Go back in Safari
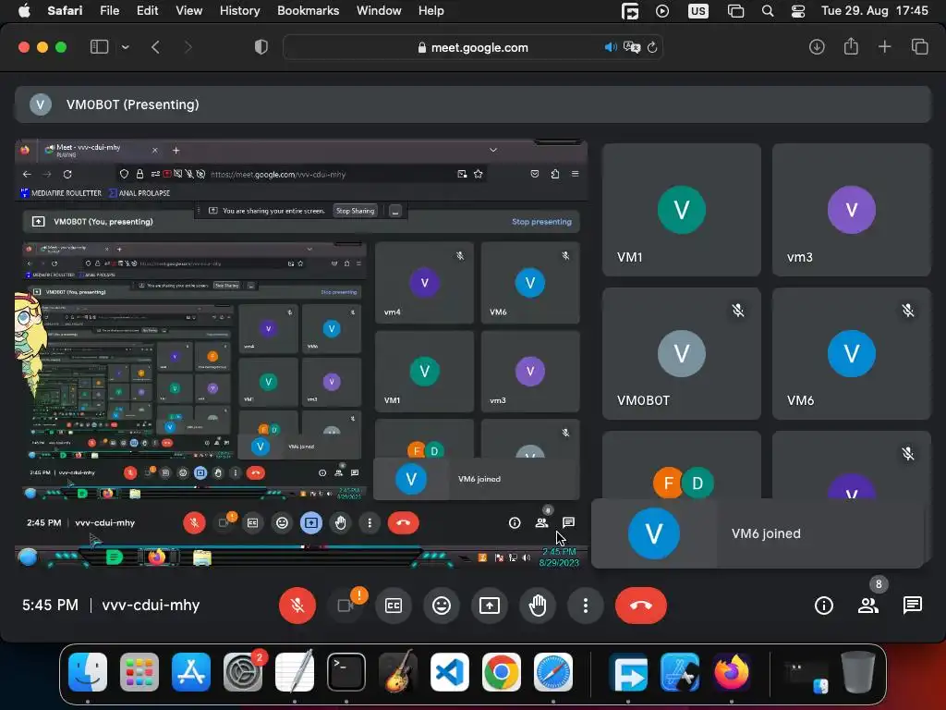Viewport: 946px width, 710px height. [155, 47]
